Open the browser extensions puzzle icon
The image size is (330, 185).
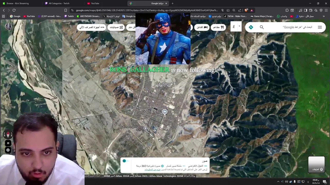click(x=287, y=10)
